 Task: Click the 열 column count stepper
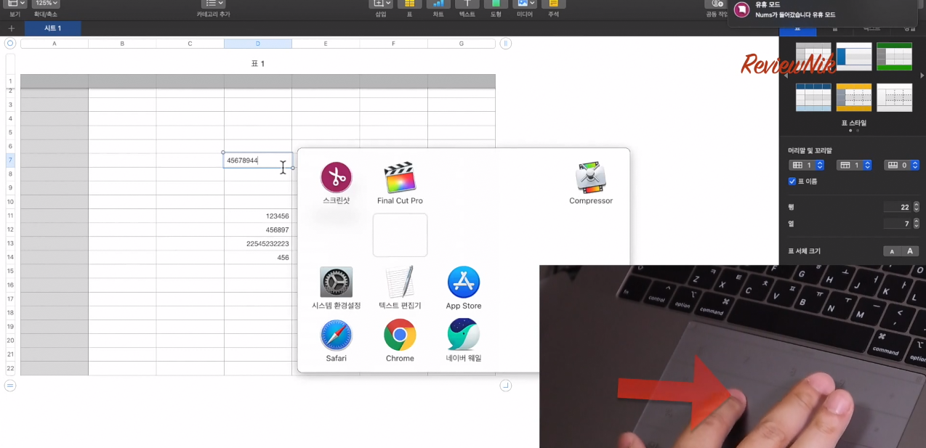click(916, 224)
